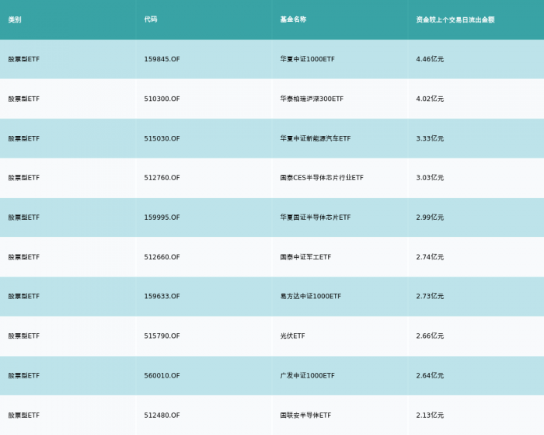544x435 pixels.
Task: Select code 515030.OF
Action: pos(162,138)
